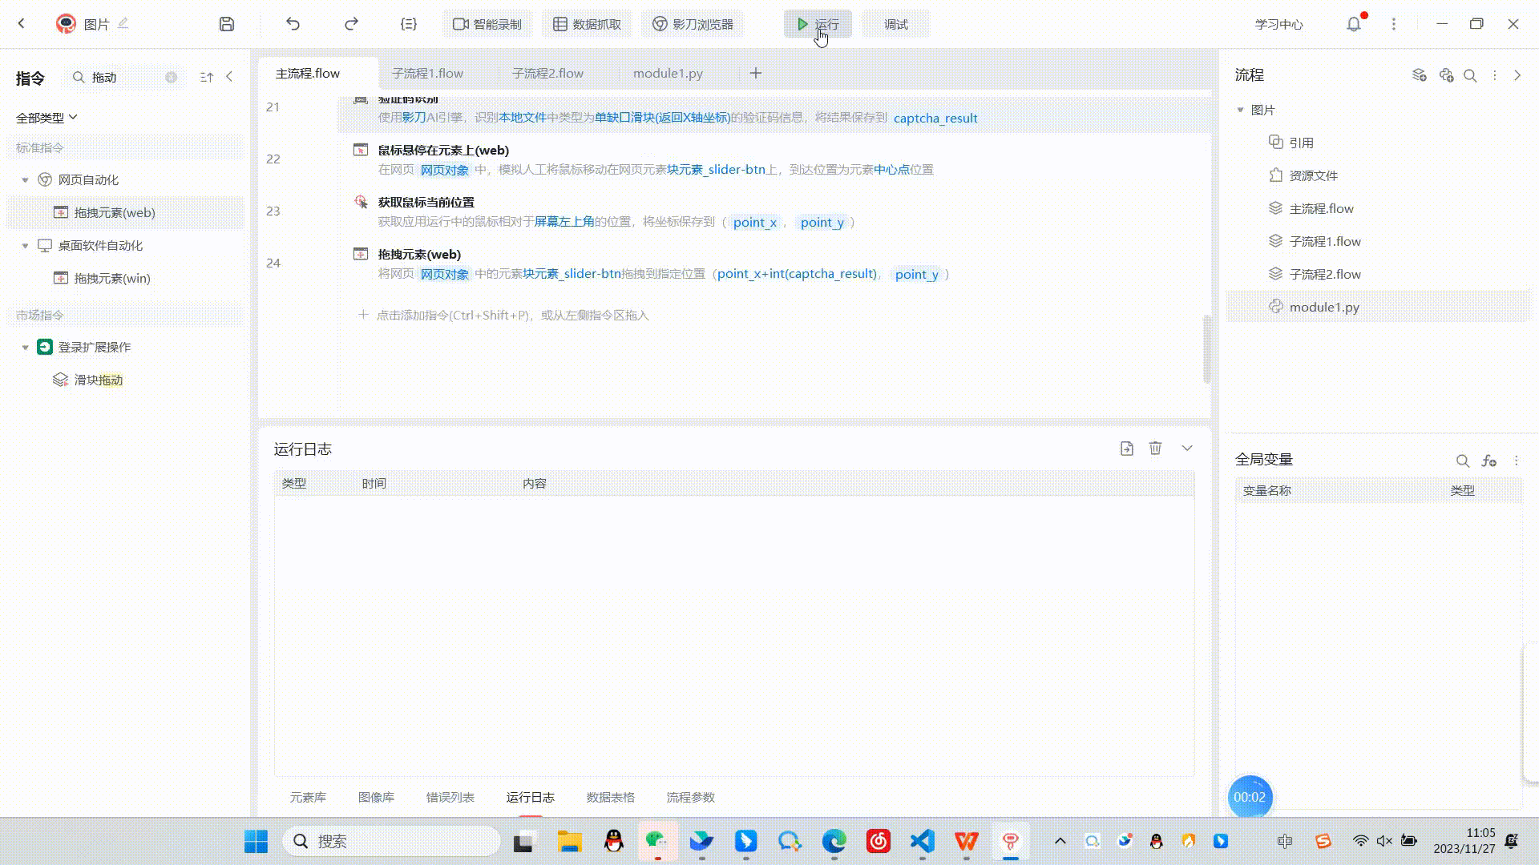Search global variables magnifier icon
The width and height of the screenshot is (1539, 865).
[1463, 461]
